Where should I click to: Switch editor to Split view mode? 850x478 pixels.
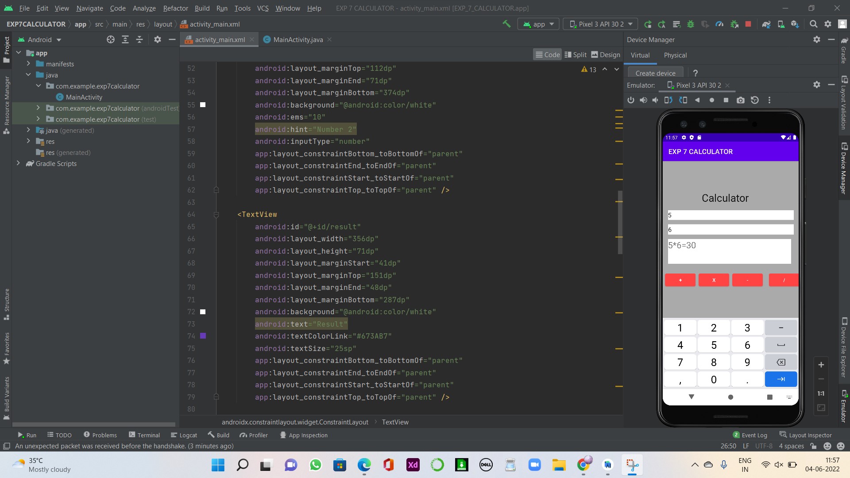pos(576,54)
